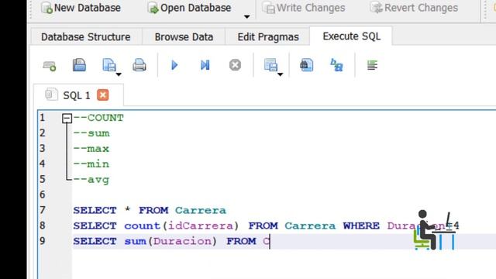Click the WHERE keyword in line 8
The height and width of the screenshot is (279, 496).
point(361,226)
